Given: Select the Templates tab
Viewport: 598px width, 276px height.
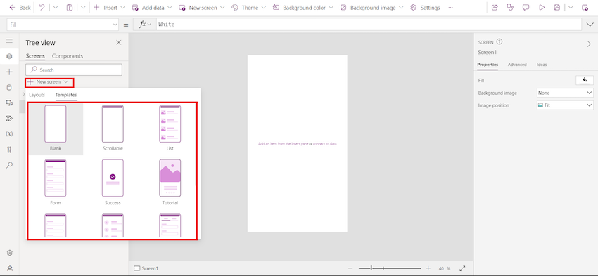Looking at the screenshot, I should pyautogui.click(x=66, y=95).
